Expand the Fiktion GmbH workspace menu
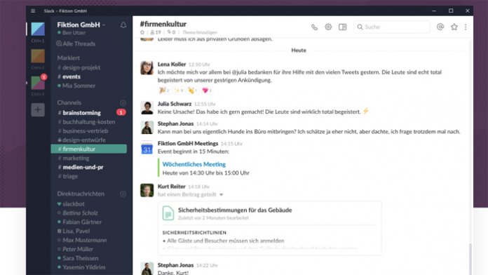The image size is (488, 275). [x=81, y=25]
